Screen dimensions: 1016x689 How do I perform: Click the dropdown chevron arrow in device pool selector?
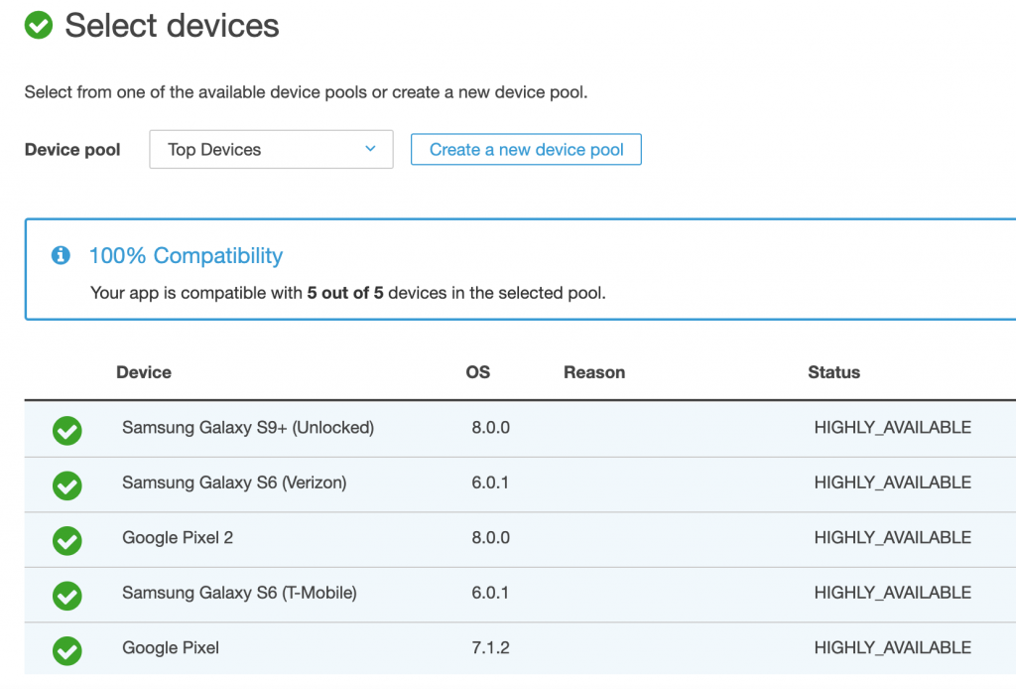click(x=370, y=150)
